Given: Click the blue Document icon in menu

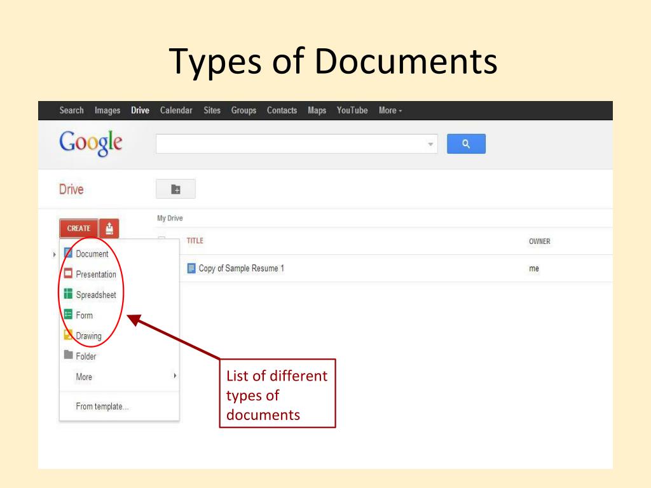Looking at the screenshot, I should point(68,253).
